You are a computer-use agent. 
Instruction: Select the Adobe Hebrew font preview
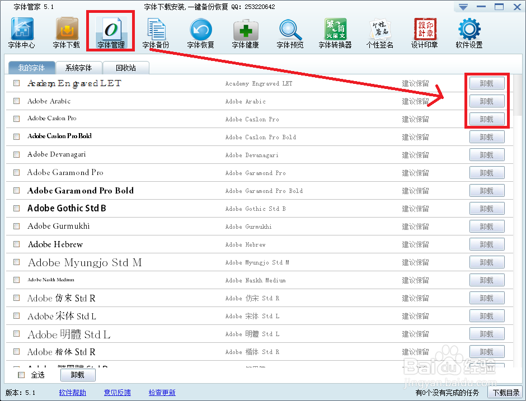(55, 244)
